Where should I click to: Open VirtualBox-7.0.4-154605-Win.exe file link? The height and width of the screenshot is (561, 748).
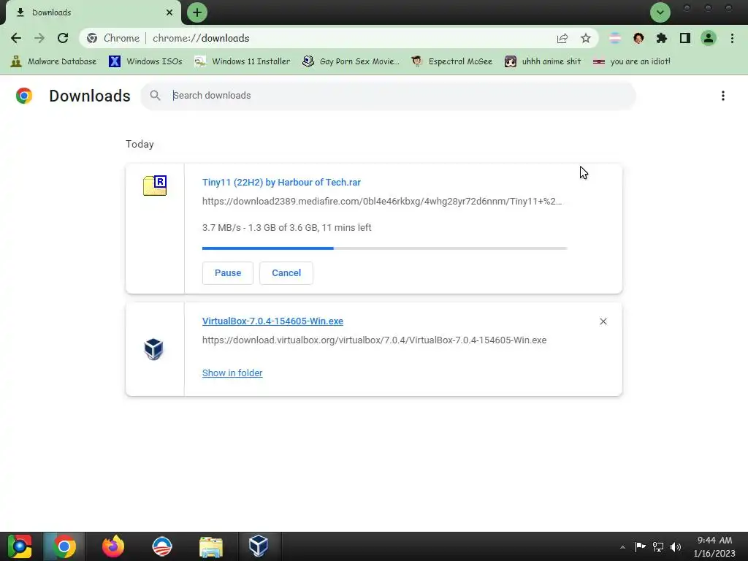click(272, 321)
